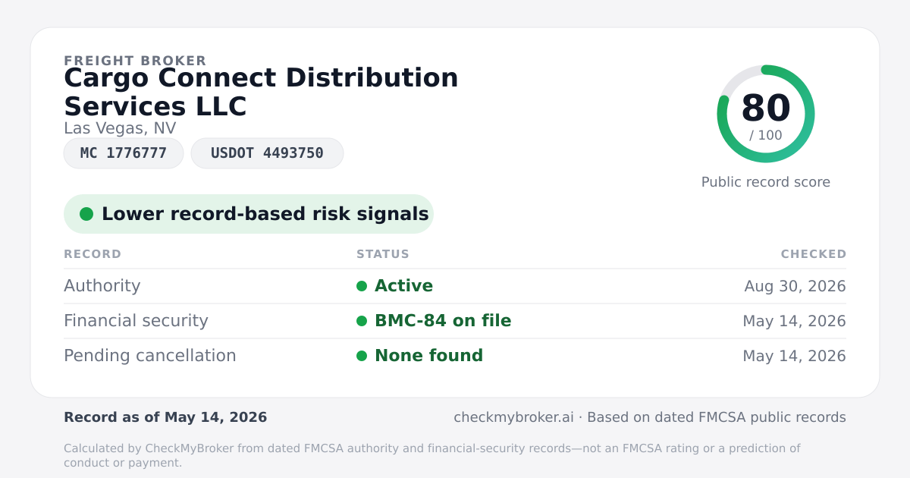Click the Aug 30, 2026 checked date

pyautogui.click(x=795, y=286)
